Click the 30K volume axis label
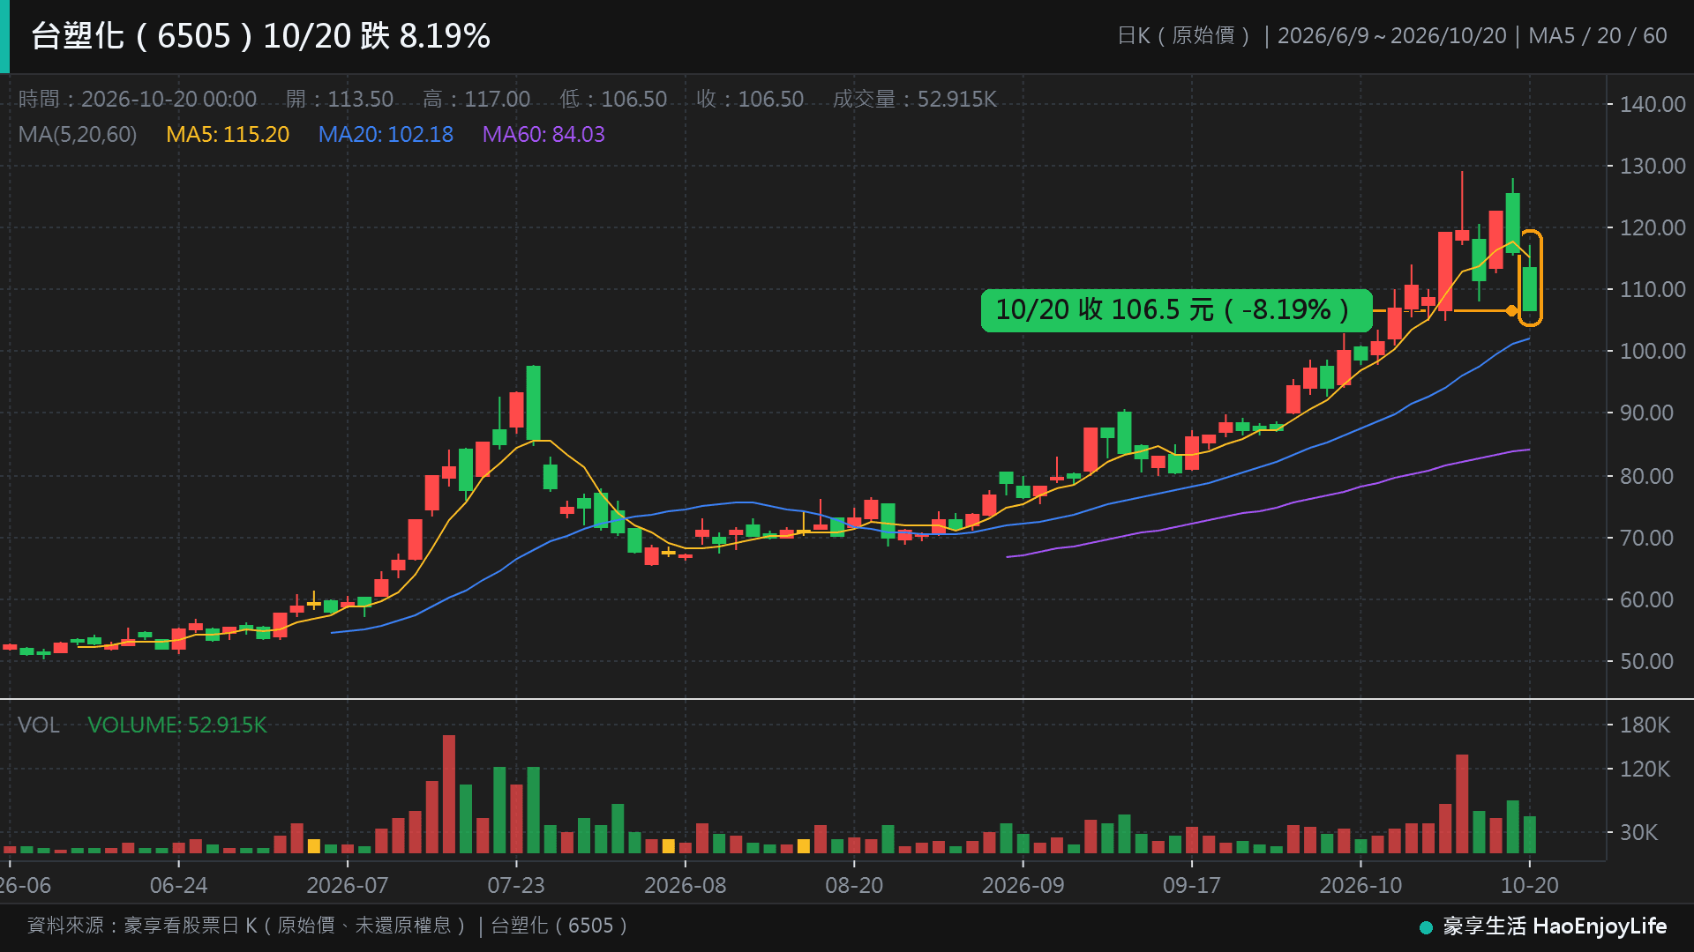 [x=1638, y=832]
